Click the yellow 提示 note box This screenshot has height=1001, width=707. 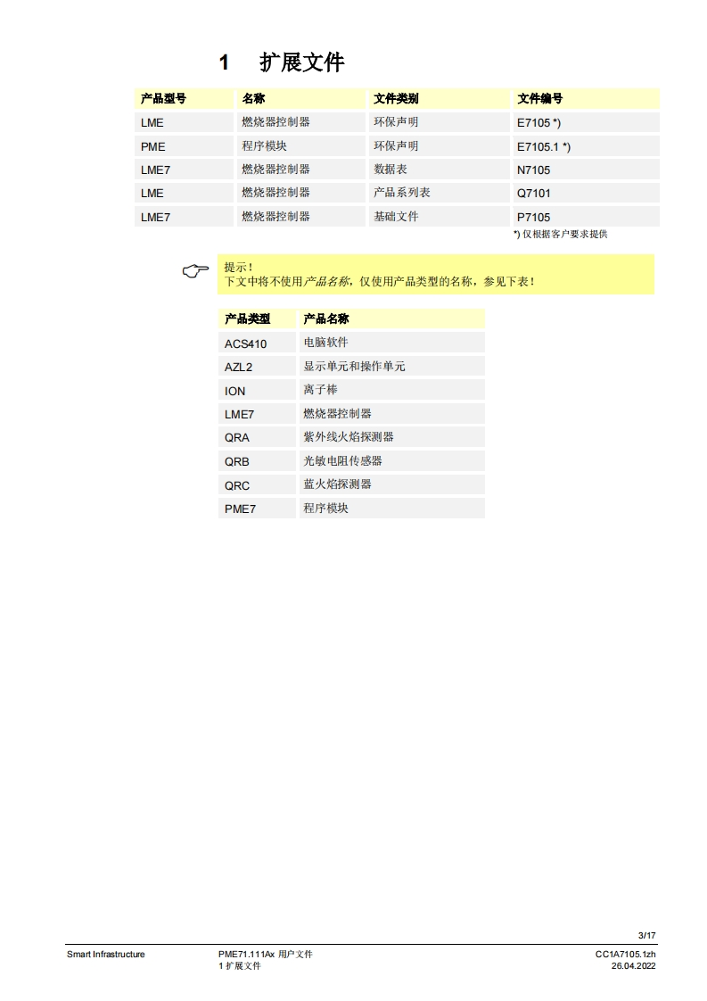pos(435,274)
